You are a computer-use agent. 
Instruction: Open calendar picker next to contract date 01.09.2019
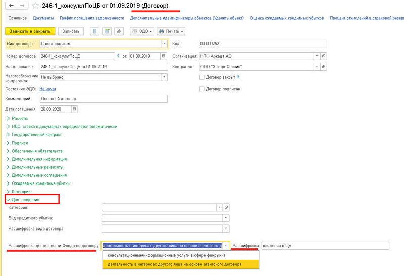point(164,56)
